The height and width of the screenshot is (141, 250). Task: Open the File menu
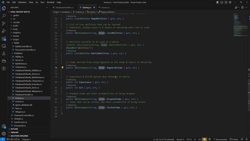coord(8,2)
